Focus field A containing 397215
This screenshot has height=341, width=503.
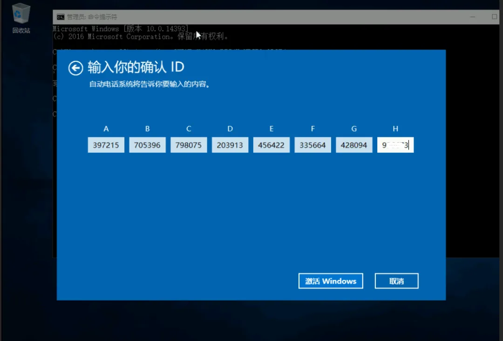106,145
